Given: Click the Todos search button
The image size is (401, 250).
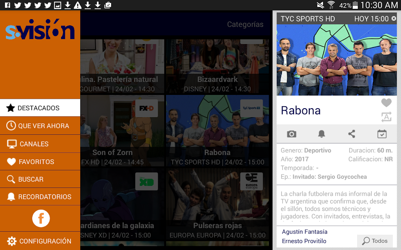Looking at the screenshot, I should coord(375,241).
